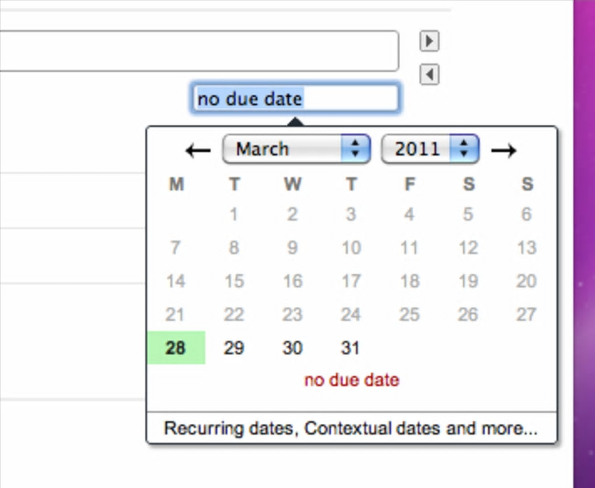
Task: Click the large empty text box
Action: pos(198,51)
